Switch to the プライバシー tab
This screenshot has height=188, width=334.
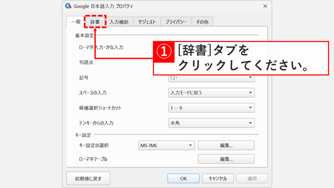[176, 22]
